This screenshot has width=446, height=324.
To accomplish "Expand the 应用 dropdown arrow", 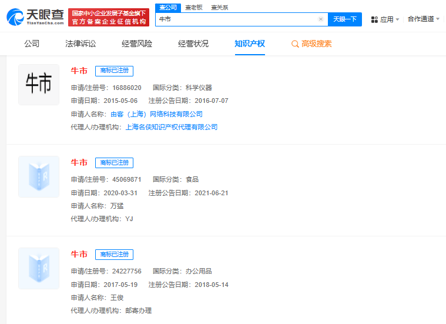I will point(397,19).
